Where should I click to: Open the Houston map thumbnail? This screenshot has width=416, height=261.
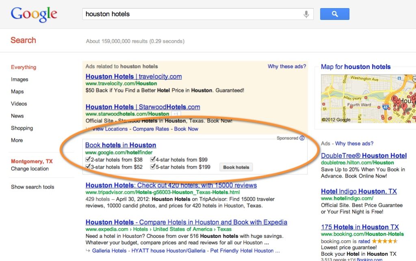(368, 98)
